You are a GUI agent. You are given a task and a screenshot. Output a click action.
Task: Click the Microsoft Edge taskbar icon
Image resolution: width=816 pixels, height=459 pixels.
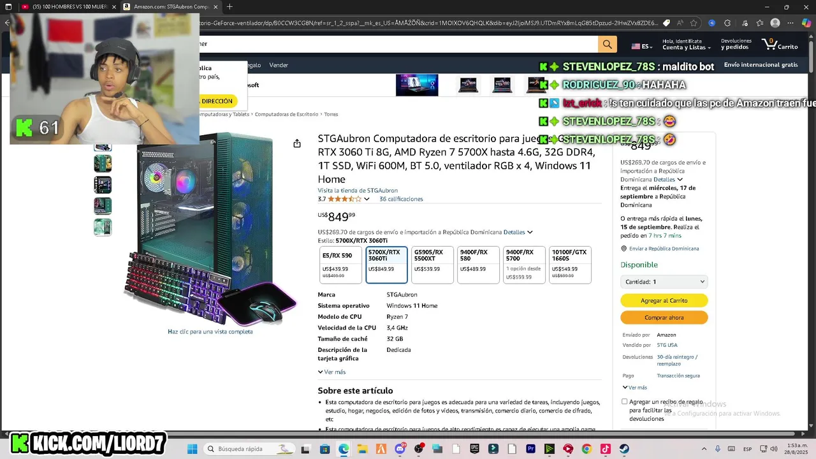pos(344,449)
